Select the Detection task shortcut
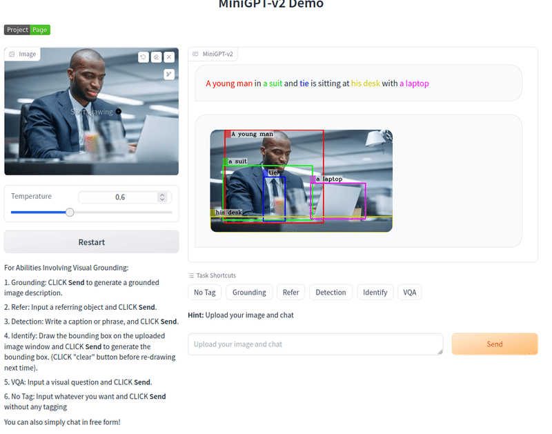The width and height of the screenshot is (552, 434). [x=331, y=293]
